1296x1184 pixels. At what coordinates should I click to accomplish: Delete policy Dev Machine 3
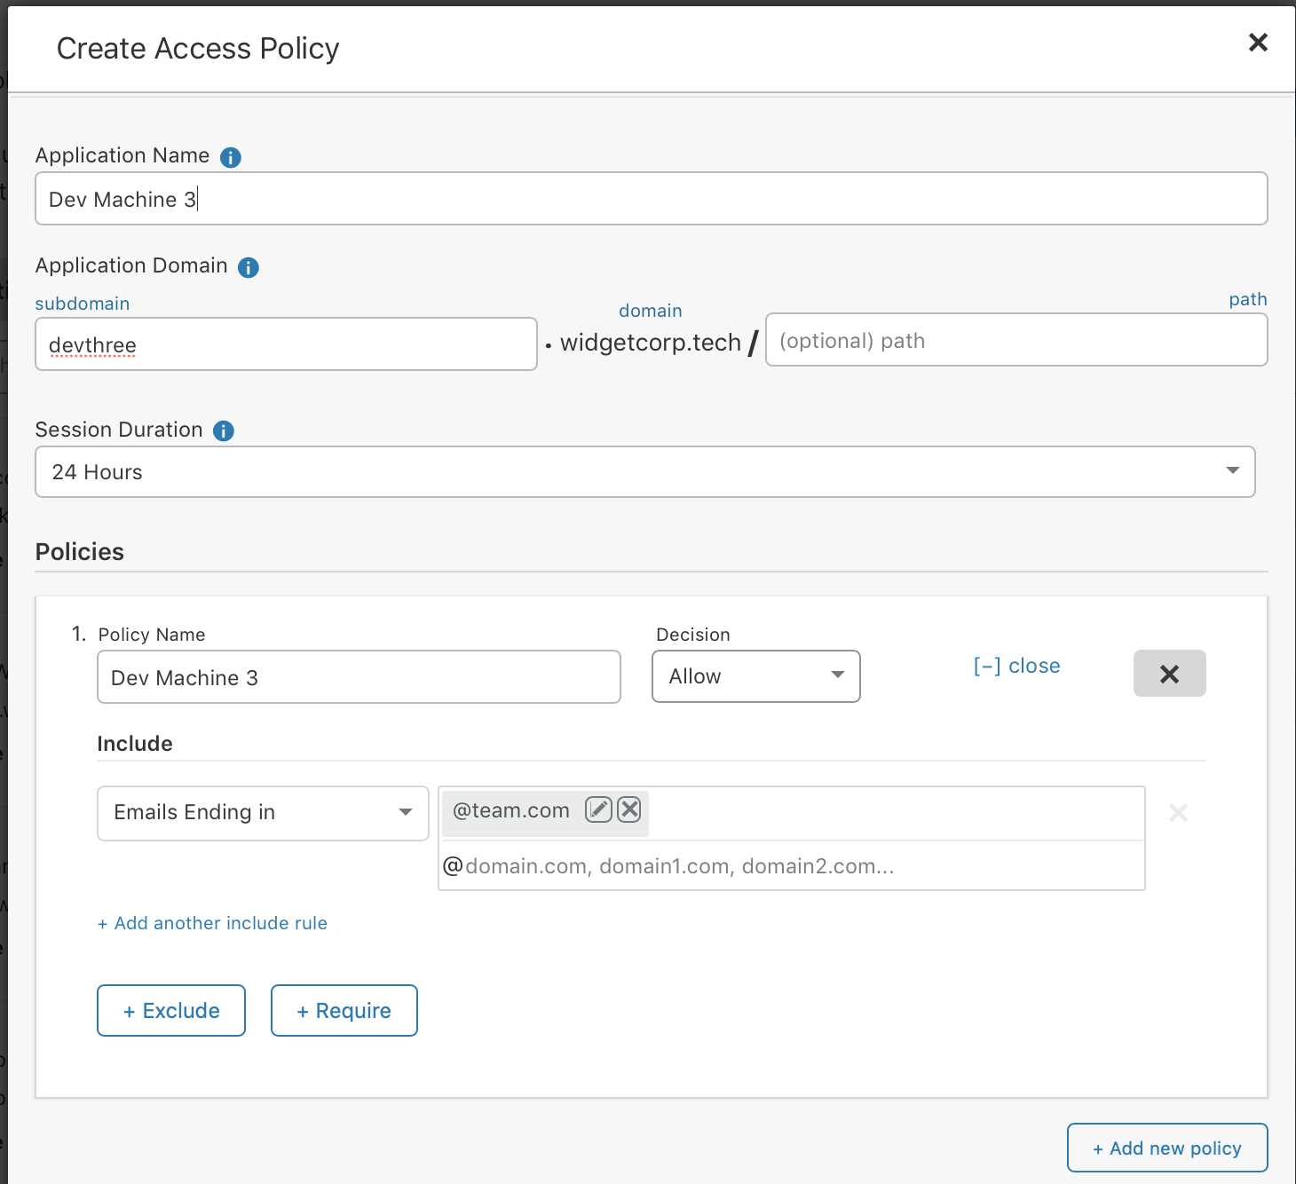(1169, 674)
